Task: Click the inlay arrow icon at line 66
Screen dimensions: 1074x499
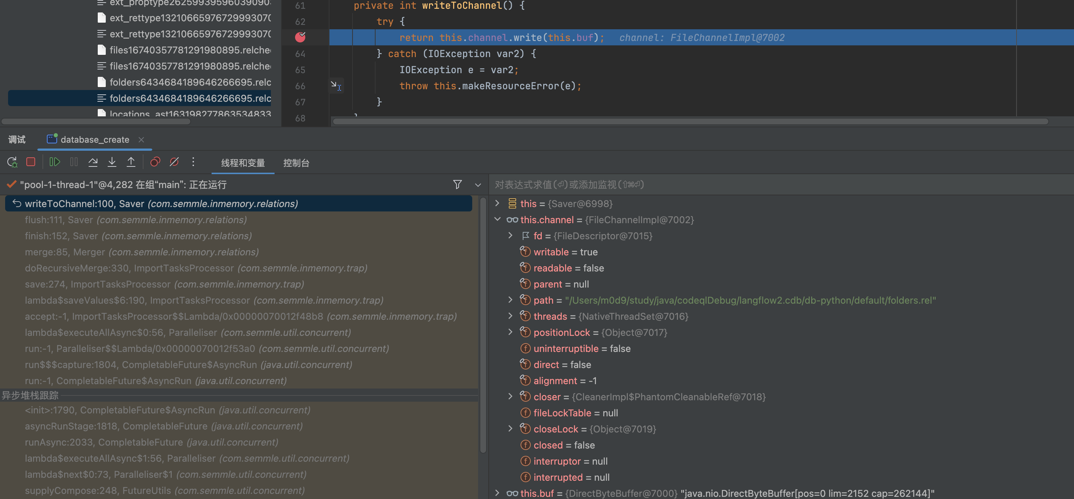Action: click(x=336, y=86)
